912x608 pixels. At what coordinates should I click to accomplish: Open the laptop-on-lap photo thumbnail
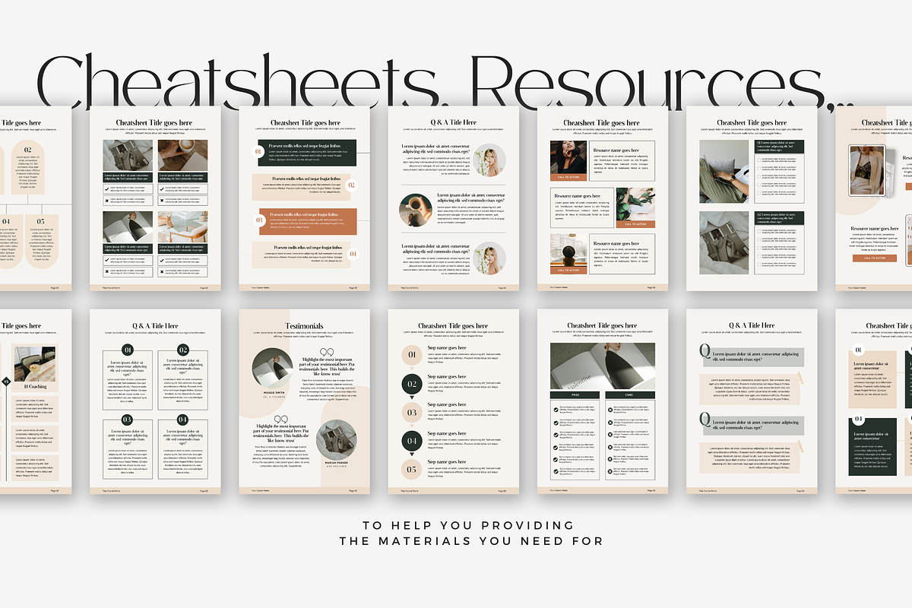[x=724, y=171]
